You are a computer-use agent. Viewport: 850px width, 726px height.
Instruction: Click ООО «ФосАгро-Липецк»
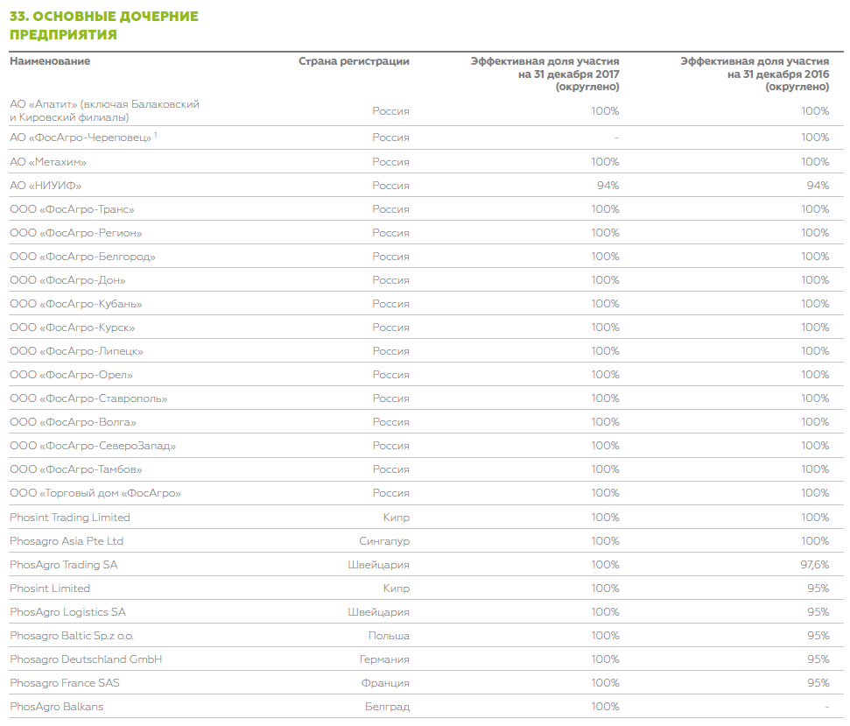(76, 351)
